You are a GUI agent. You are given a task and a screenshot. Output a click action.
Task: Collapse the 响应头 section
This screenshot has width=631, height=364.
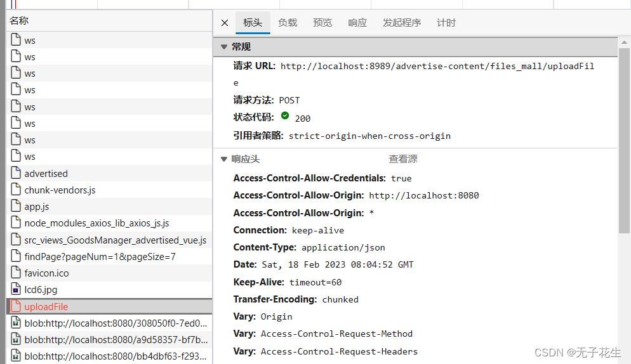coord(224,159)
